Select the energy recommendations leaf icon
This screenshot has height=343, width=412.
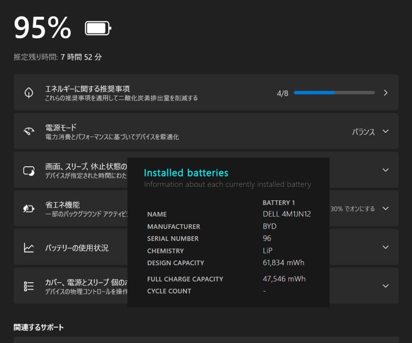point(29,92)
